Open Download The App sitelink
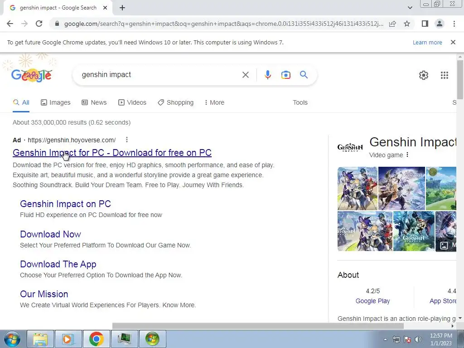This screenshot has height=348, width=464. click(x=58, y=264)
